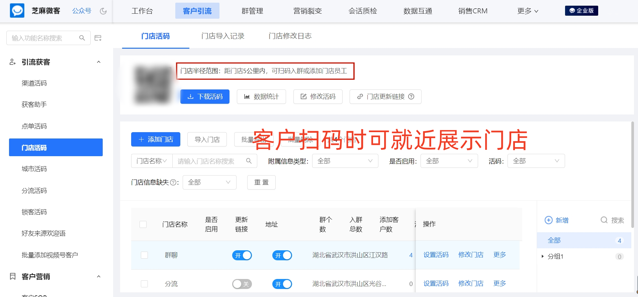Click 更多 link for 分流 row
638x297 pixels.
pos(499,283)
